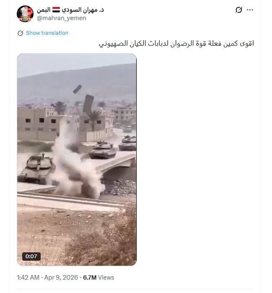The height and width of the screenshot is (293, 272).
Task: Click the dry bushes at video bottom
Action: point(105,241)
